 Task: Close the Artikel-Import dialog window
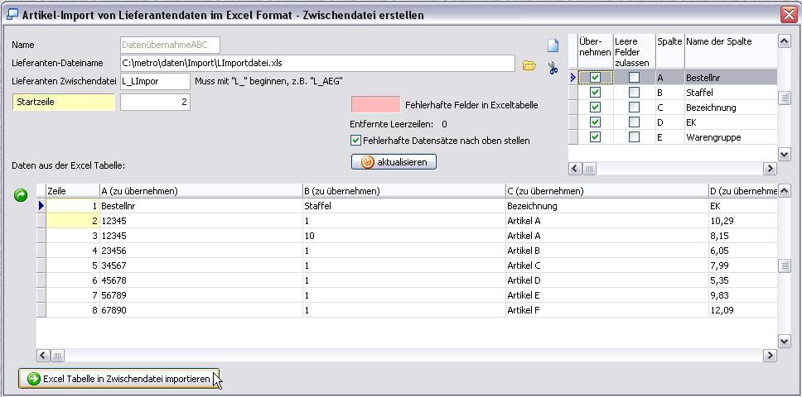(x=788, y=15)
